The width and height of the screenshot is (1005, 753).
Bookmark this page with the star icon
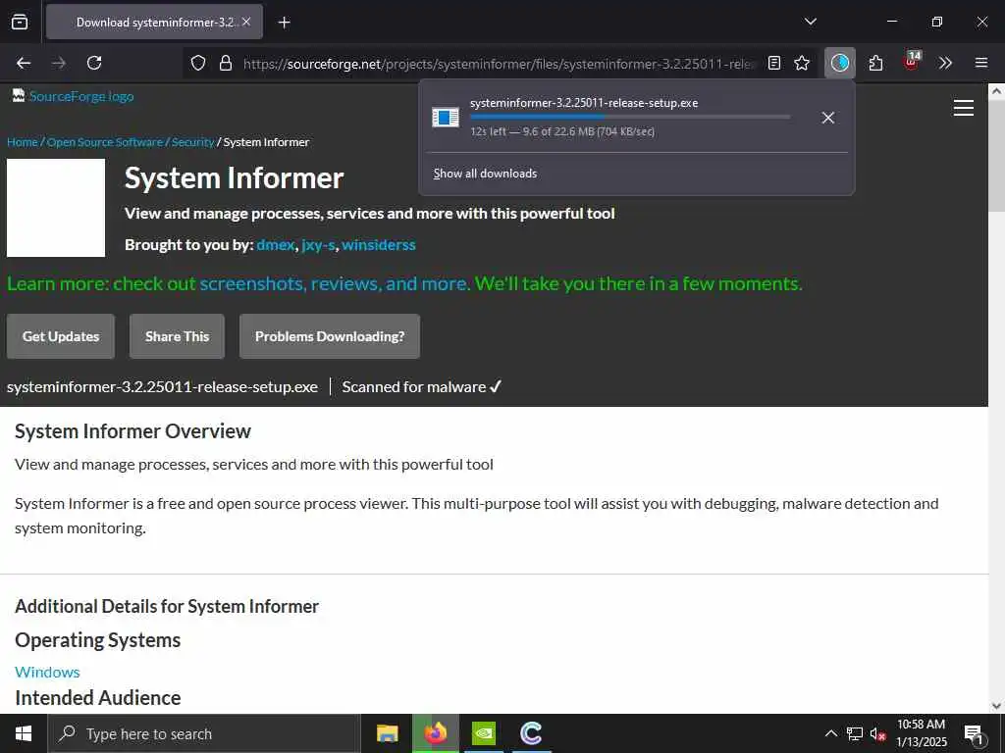click(802, 63)
